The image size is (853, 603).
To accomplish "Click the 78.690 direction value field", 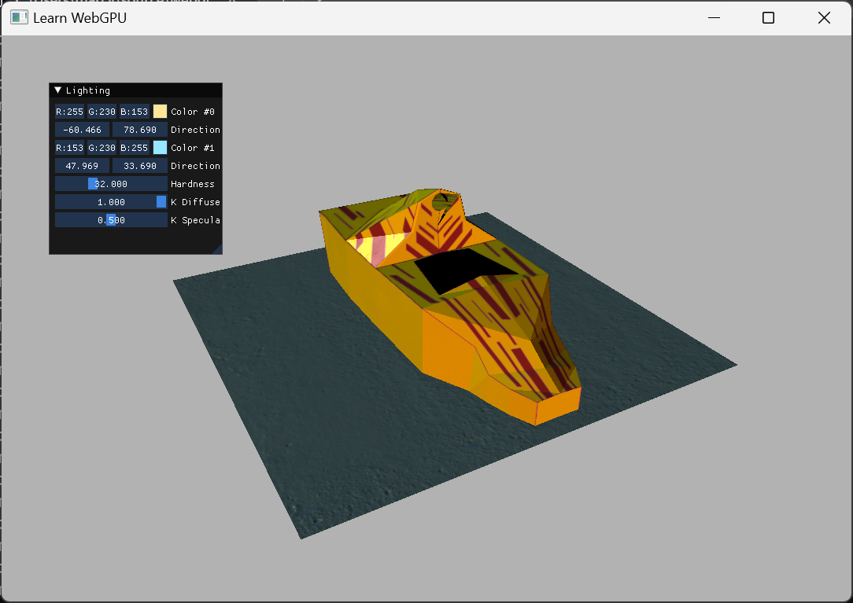I will pyautogui.click(x=140, y=130).
